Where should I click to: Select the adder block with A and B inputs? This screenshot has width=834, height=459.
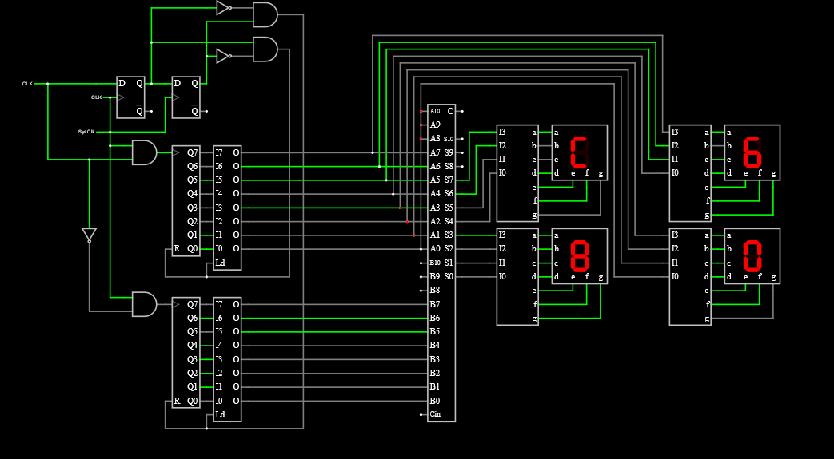tap(441, 263)
